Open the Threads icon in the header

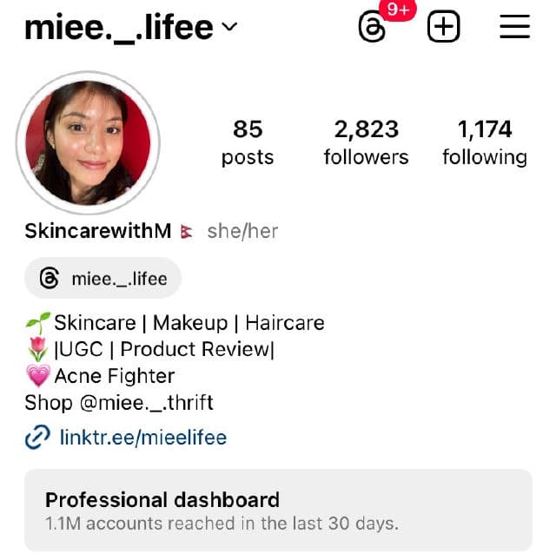(372, 27)
